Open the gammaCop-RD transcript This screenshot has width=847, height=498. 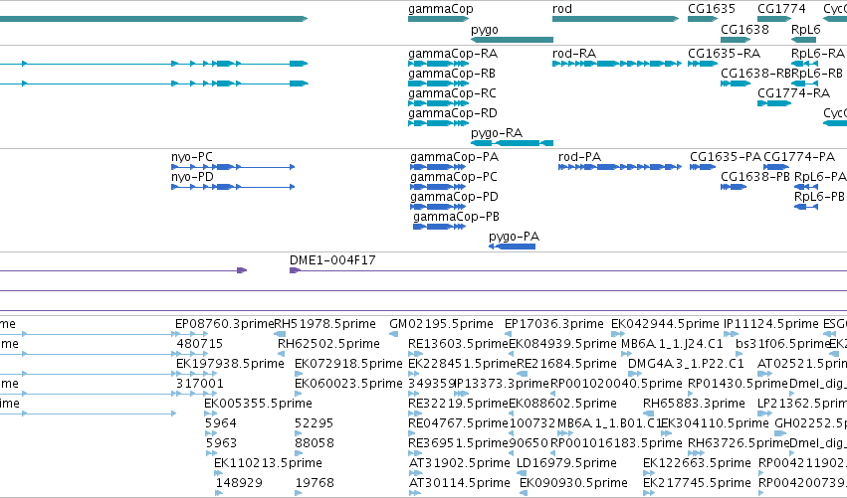click(x=453, y=113)
